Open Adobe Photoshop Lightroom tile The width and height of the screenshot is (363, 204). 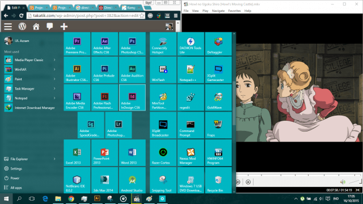point(119,125)
